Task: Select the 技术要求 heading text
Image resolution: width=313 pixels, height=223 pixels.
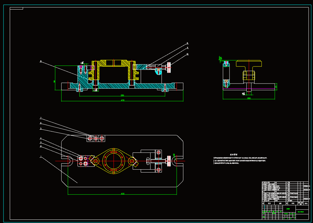Action: pyautogui.click(x=233, y=154)
